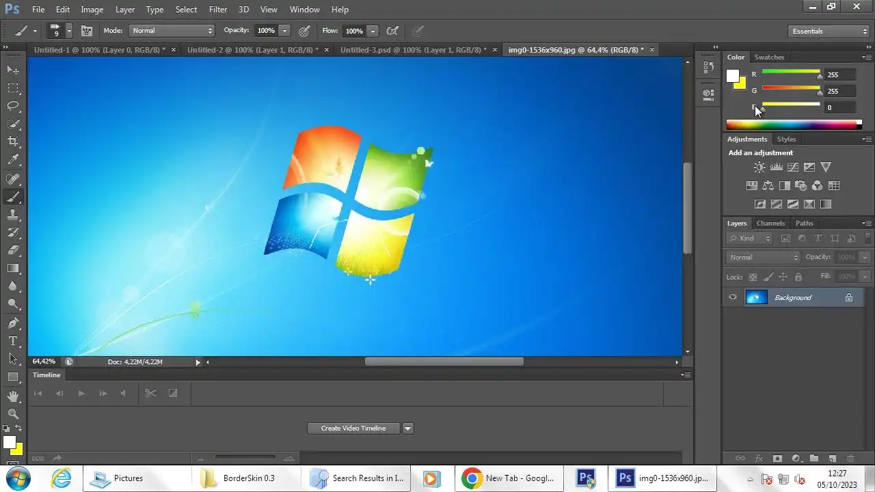Select the Zoom tool
The height and width of the screenshot is (492, 875).
[x=13, y=414]
